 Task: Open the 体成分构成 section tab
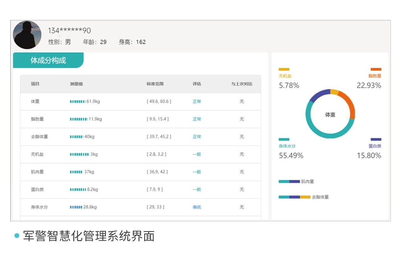click(x=48, y=60)
